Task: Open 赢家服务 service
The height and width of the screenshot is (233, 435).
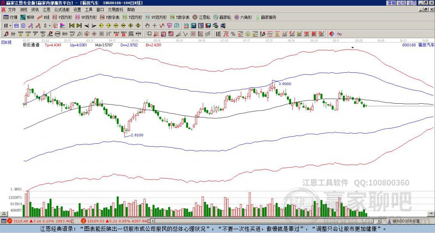Action: point(266,17)
